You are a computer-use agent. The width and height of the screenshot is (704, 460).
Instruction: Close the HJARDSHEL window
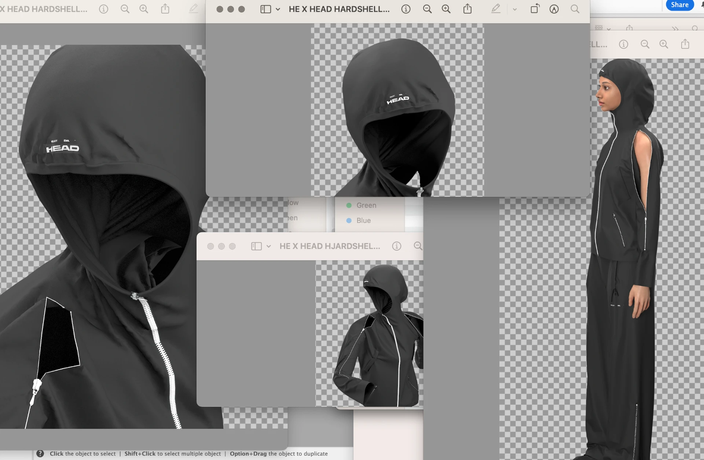pyautogui.click(x=210, y=246)
